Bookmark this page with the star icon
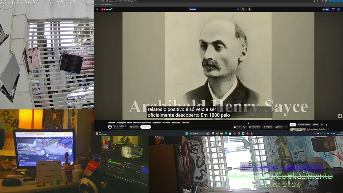The image size is (343, 193). [318, 1]
